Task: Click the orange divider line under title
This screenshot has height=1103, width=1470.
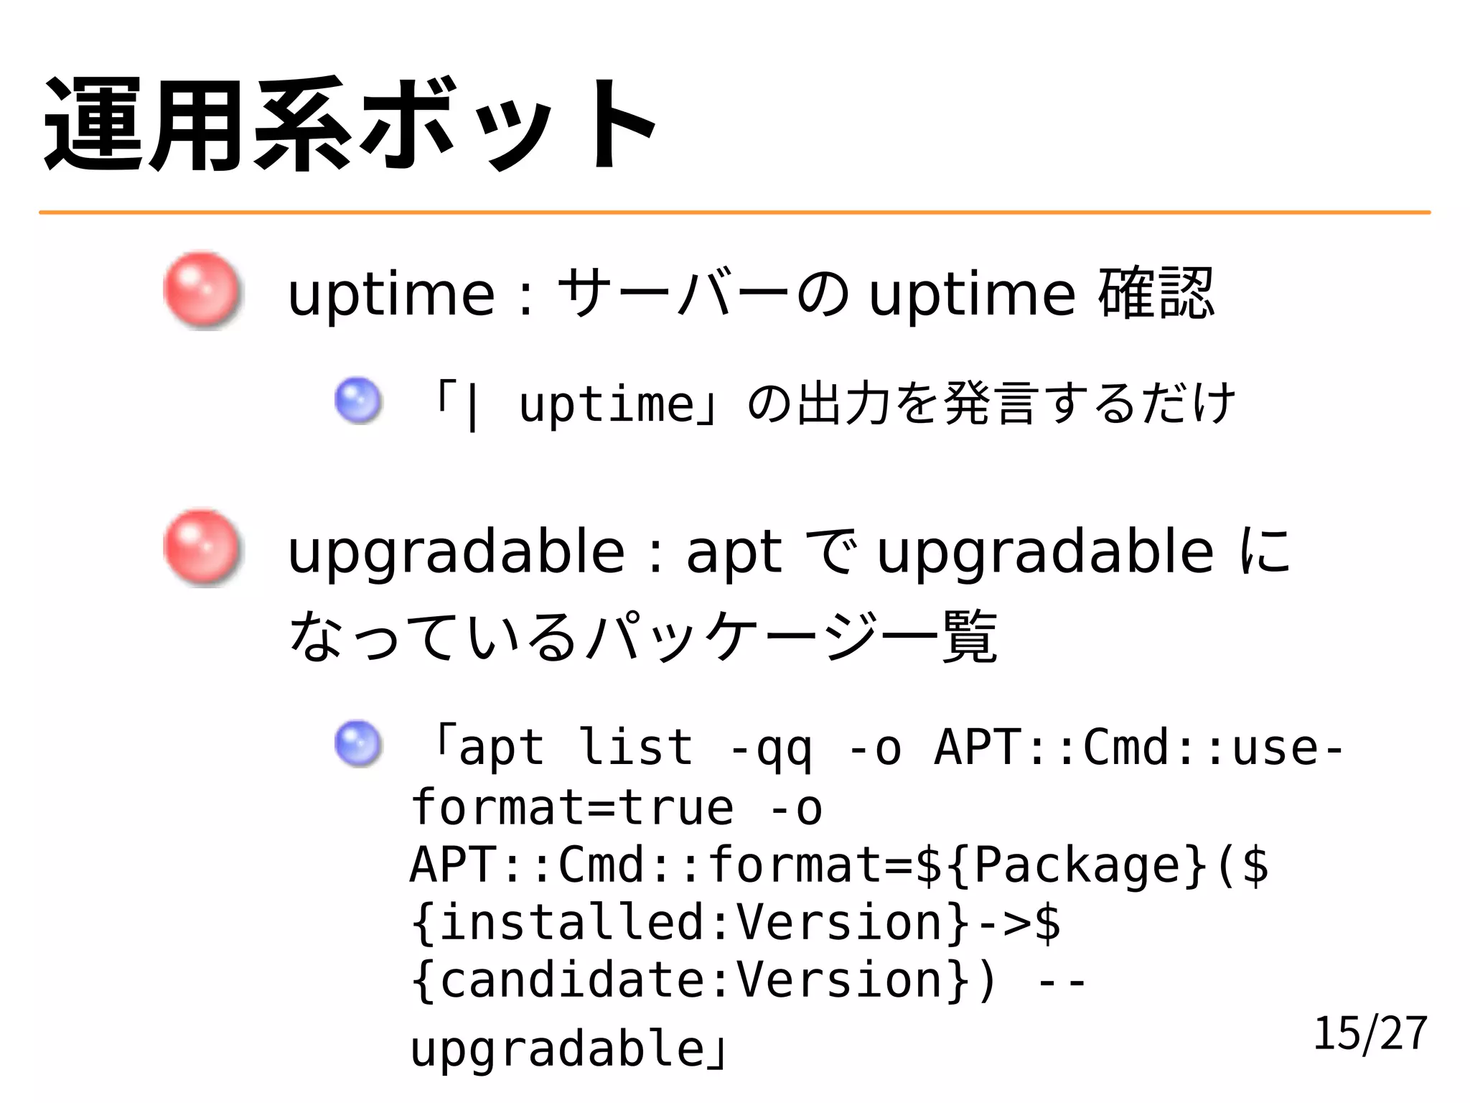Action: 734,213
